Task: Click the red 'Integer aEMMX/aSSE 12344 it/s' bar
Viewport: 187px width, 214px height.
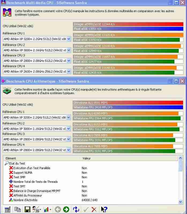Action: (128, 24)
